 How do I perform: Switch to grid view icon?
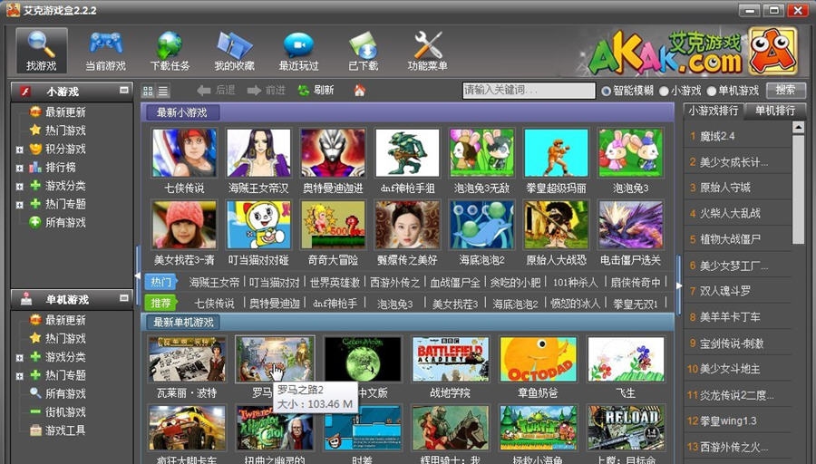pos(148,91)
